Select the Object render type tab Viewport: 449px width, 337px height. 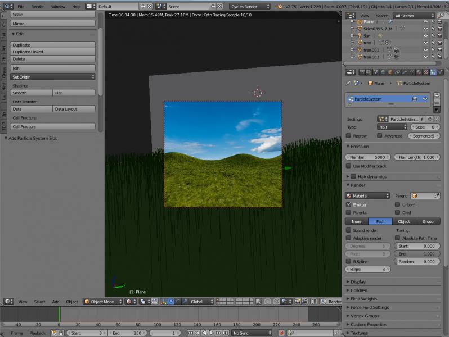click(404, 221)
